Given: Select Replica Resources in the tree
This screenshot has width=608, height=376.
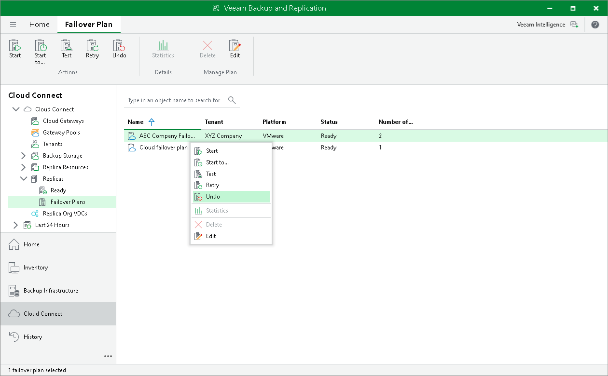Looking at the screenshot, I should pos(65,167).
